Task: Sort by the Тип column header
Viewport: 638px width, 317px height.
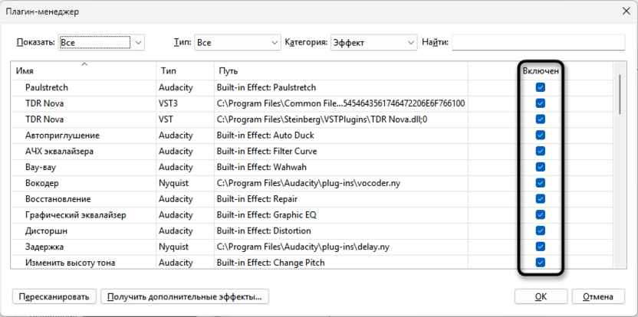Action: point(185,70)
